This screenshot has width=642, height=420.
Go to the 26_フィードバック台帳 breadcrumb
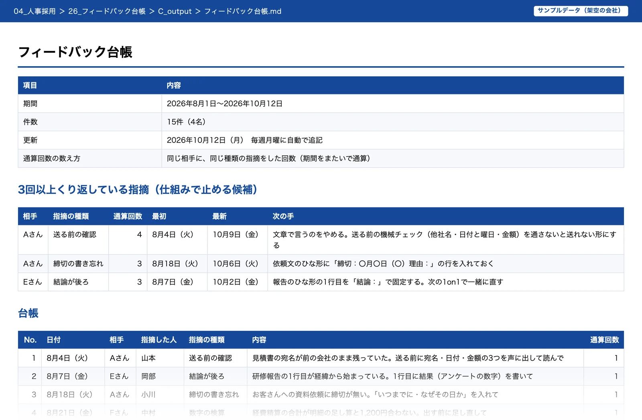[x=107, y=11]
